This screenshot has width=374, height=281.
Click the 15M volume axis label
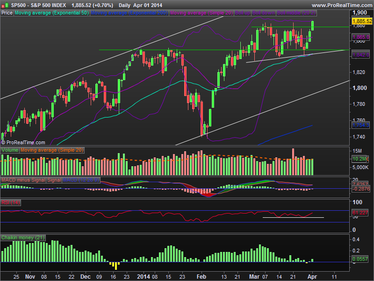pyautogui.click(x=357, y=151)
